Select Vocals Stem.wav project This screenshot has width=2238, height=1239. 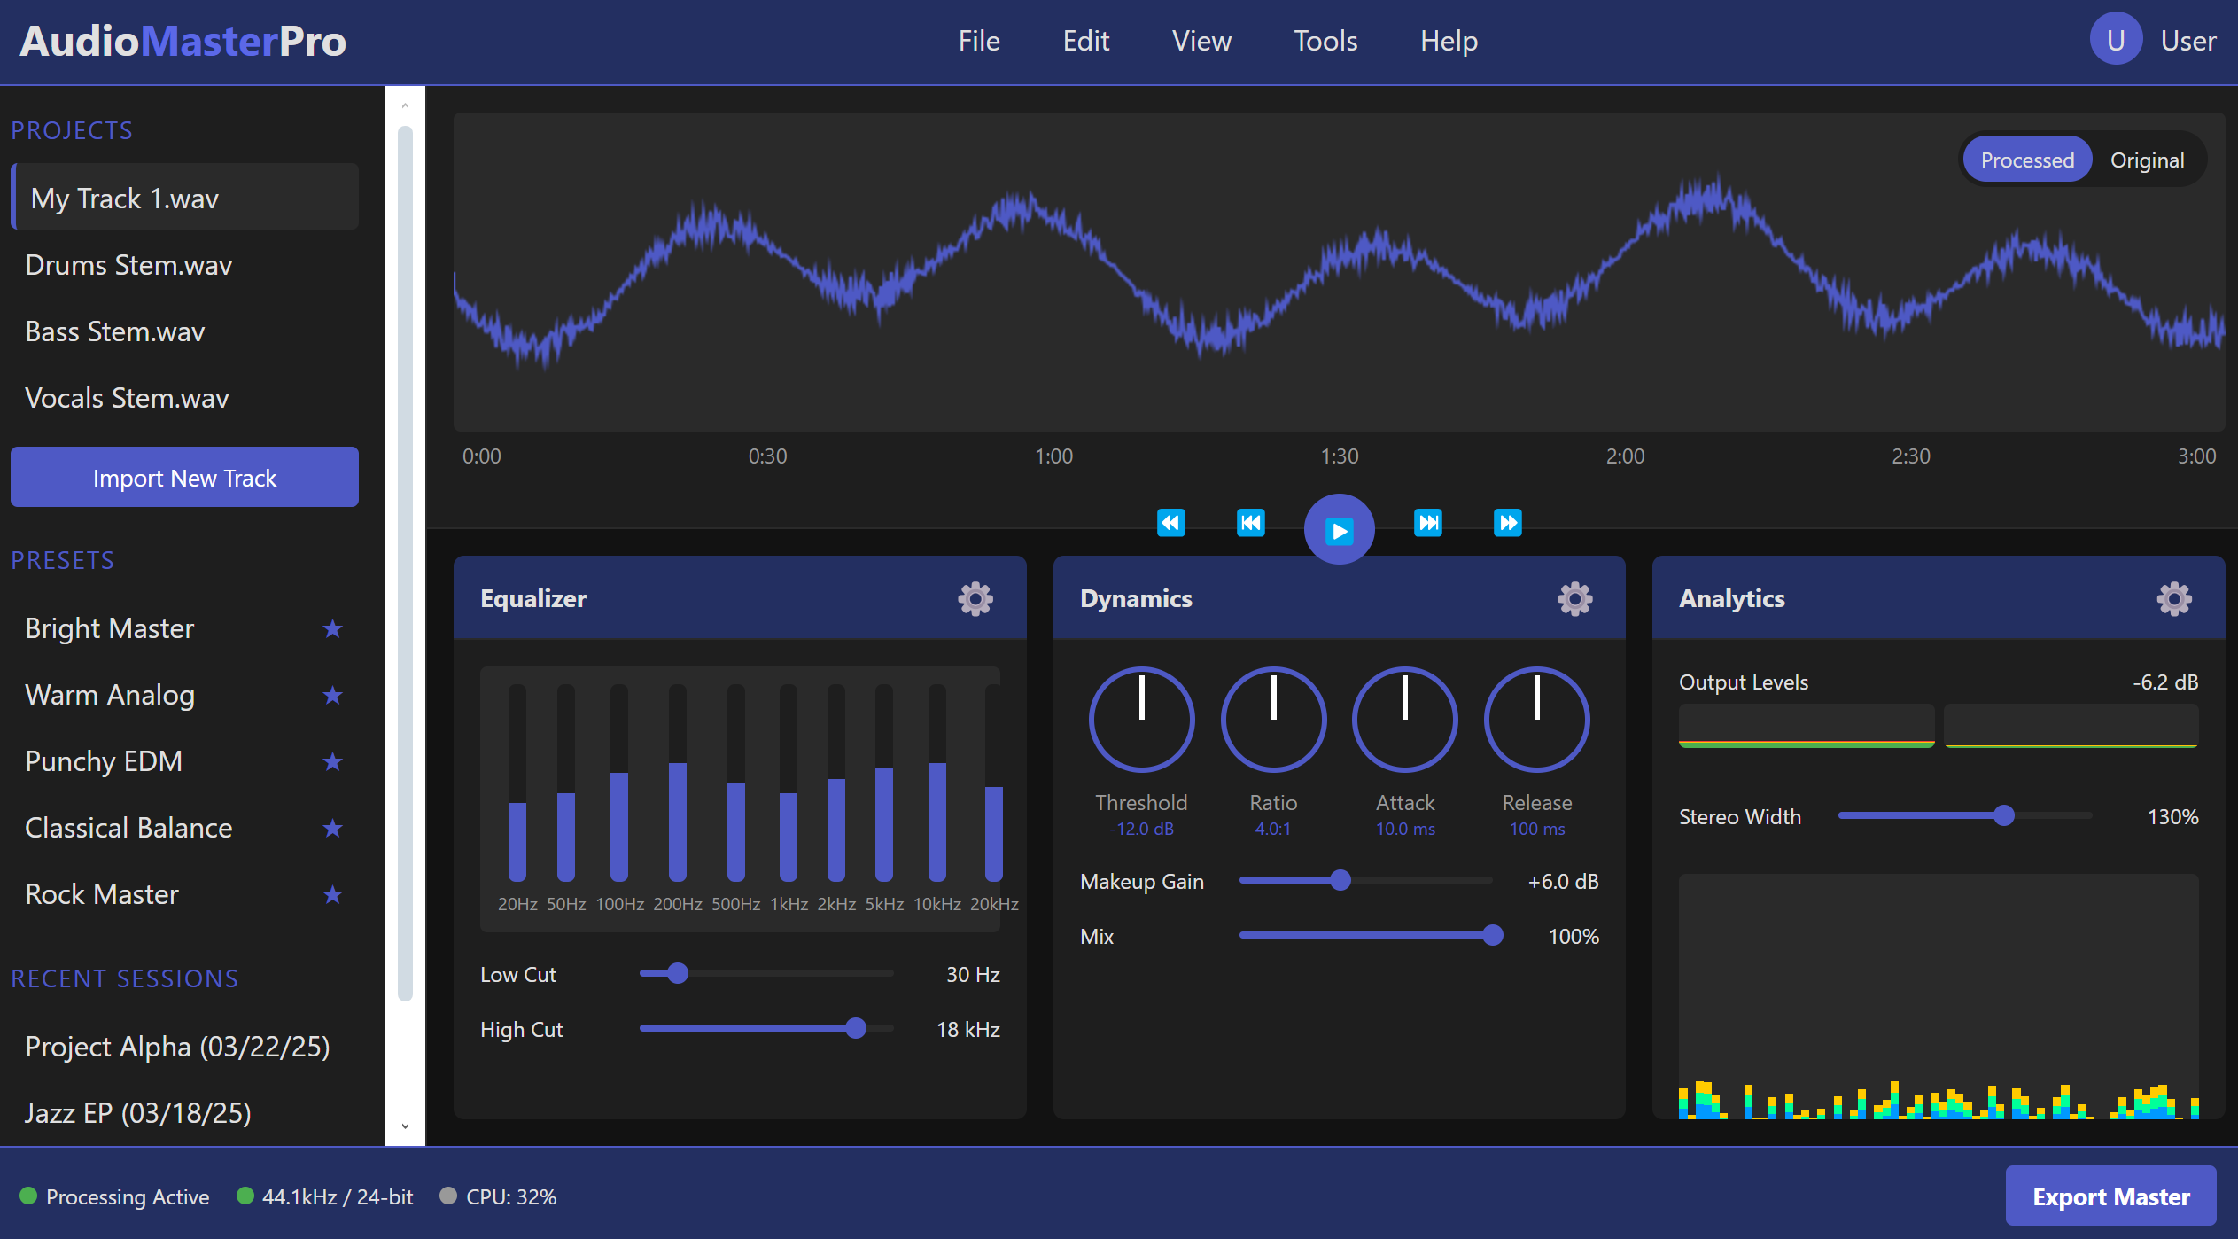[x=184, y=398]
